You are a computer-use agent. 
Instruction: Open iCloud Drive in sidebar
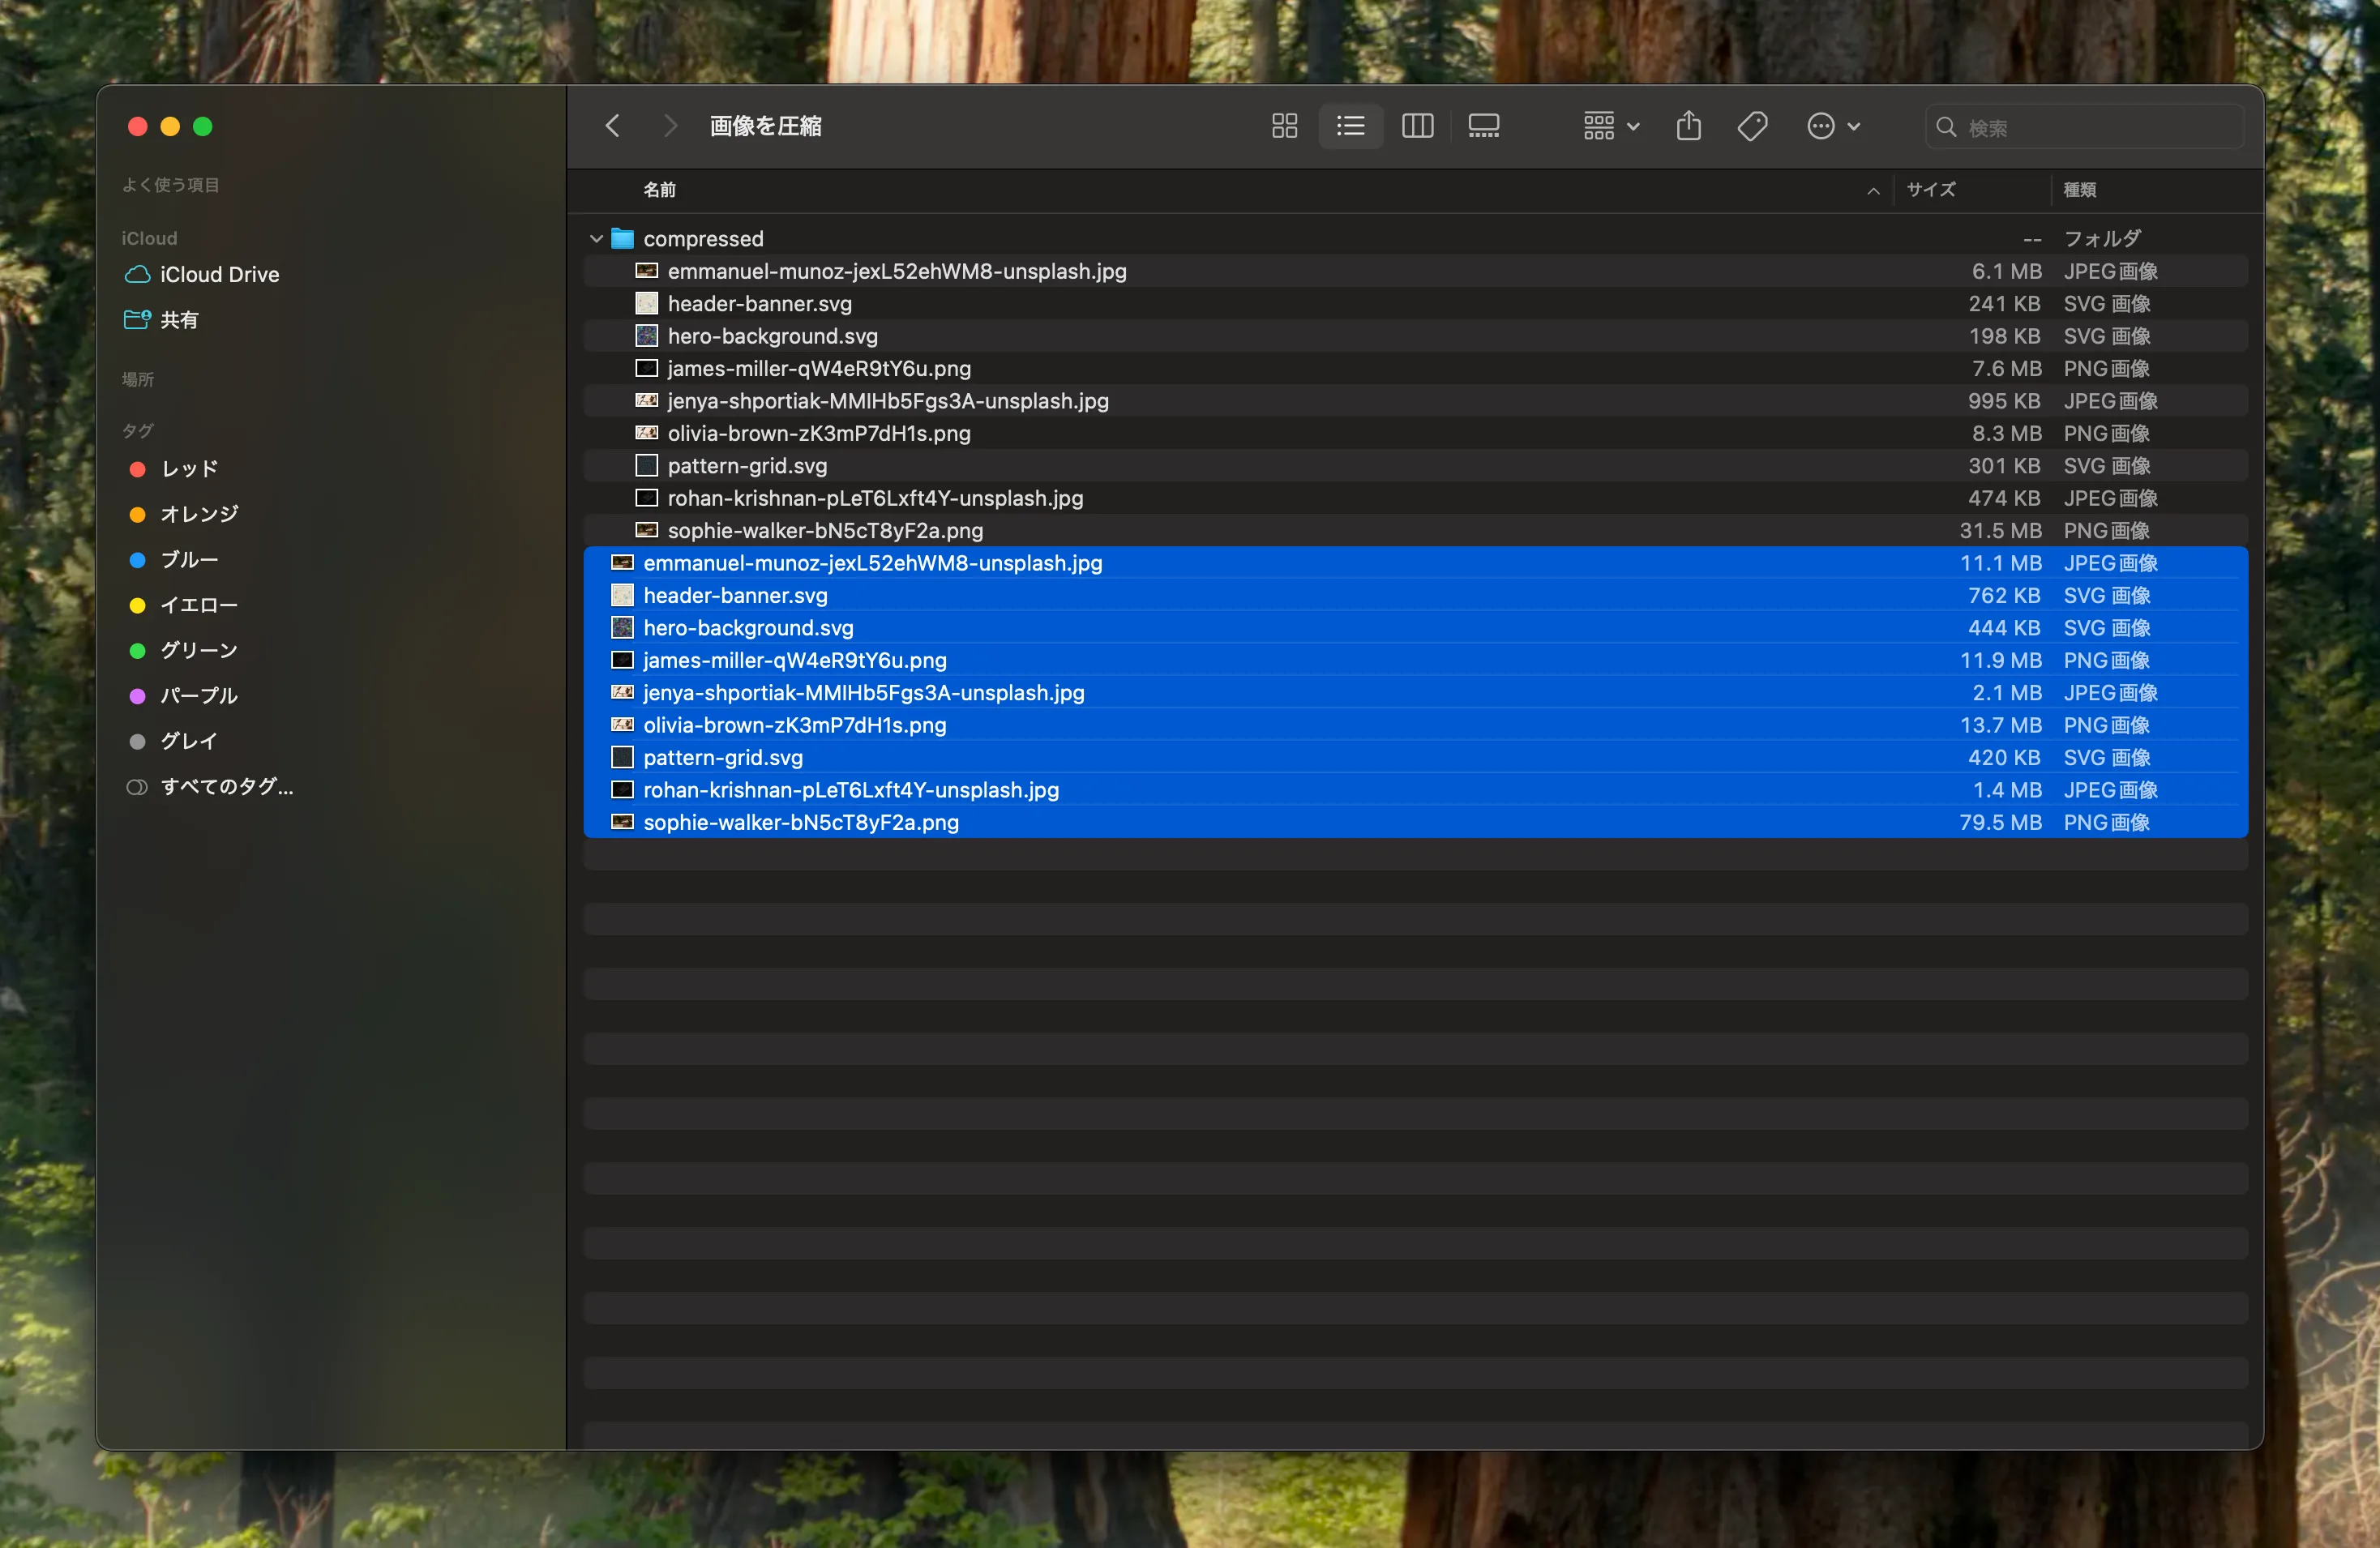coord(202,274)
